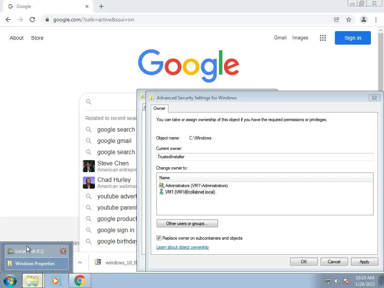Screen dimensions: 384x288
Task: Open the Windows Start orb
Action: [x=10, y=280]
